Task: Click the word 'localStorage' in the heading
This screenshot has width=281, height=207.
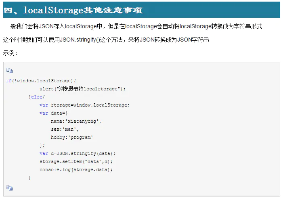Action: point(52,10)
